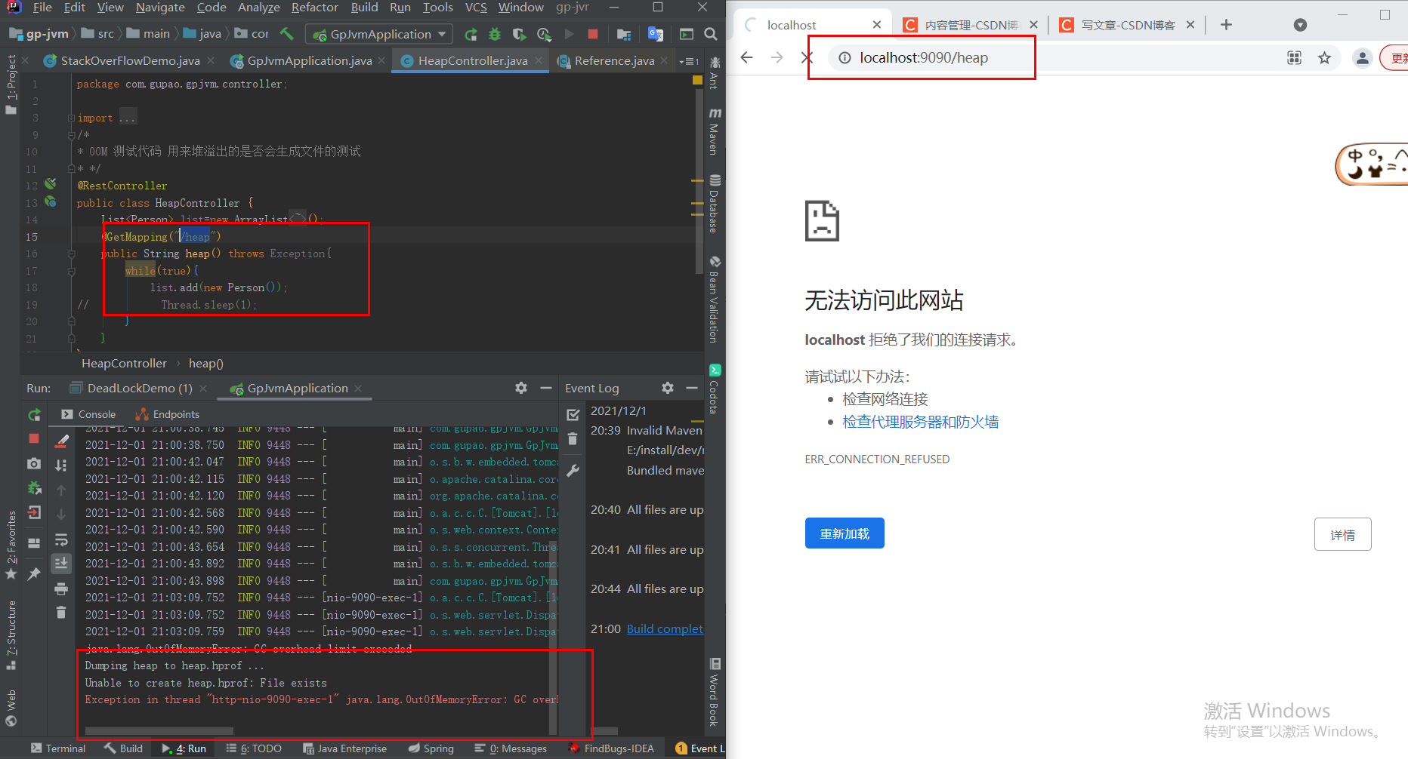Screen dimensions: 1408x759
Task: Pin the Run tool window tab
Action: point(35,574)
